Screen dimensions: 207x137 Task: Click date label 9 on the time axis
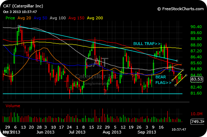(153, 127)
